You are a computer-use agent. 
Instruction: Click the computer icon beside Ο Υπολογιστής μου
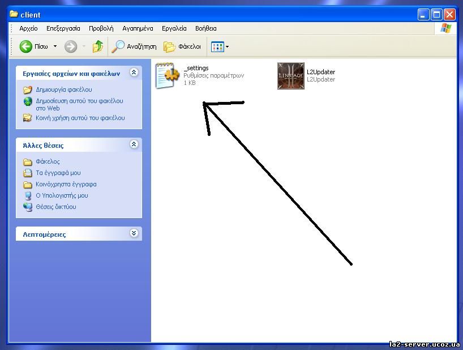click(28, 195)
